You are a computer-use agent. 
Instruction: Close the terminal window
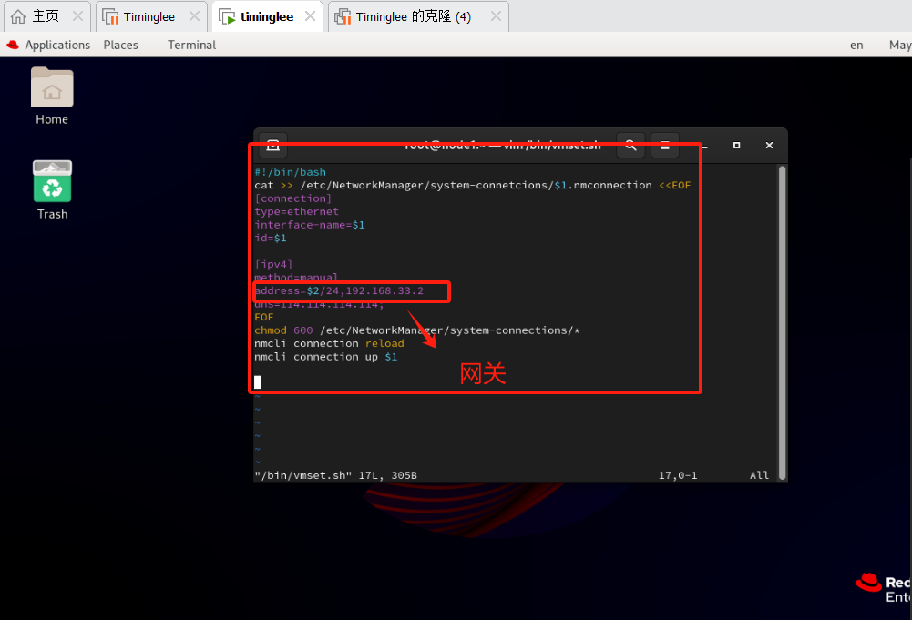tap(769, 146)
